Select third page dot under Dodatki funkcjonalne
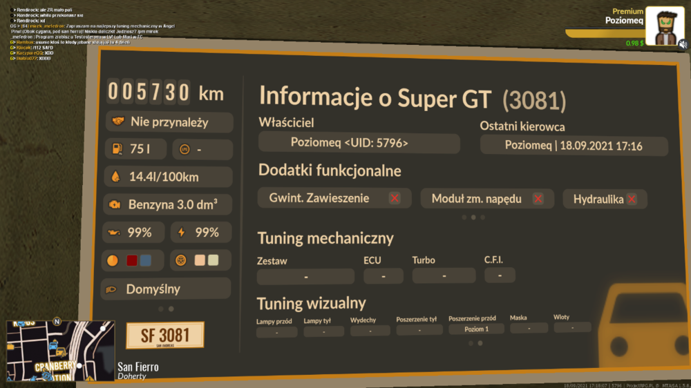Image resolution: width=691 pixels, height=388 pixels. pyautogui.click(x=482, y=217)
